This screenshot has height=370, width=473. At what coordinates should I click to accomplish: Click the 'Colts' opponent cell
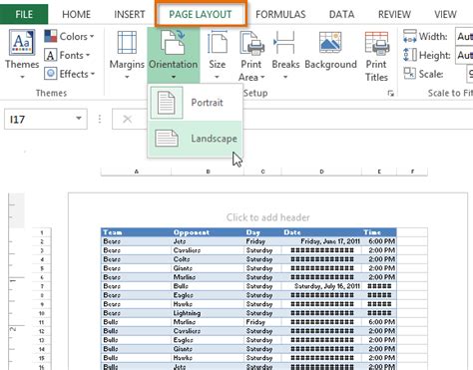(208, 259)
